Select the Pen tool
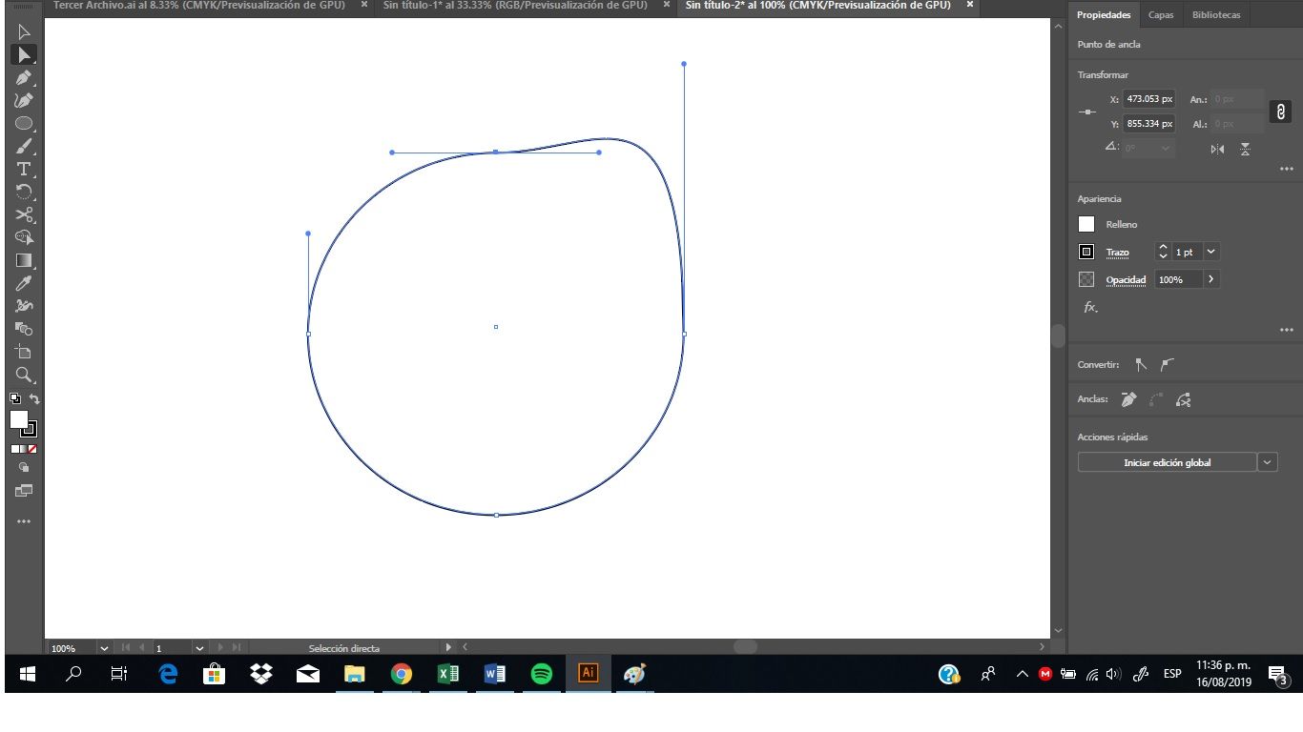Image resolution: width=1303 pixels, height=732 pixels. pos(24,78)
